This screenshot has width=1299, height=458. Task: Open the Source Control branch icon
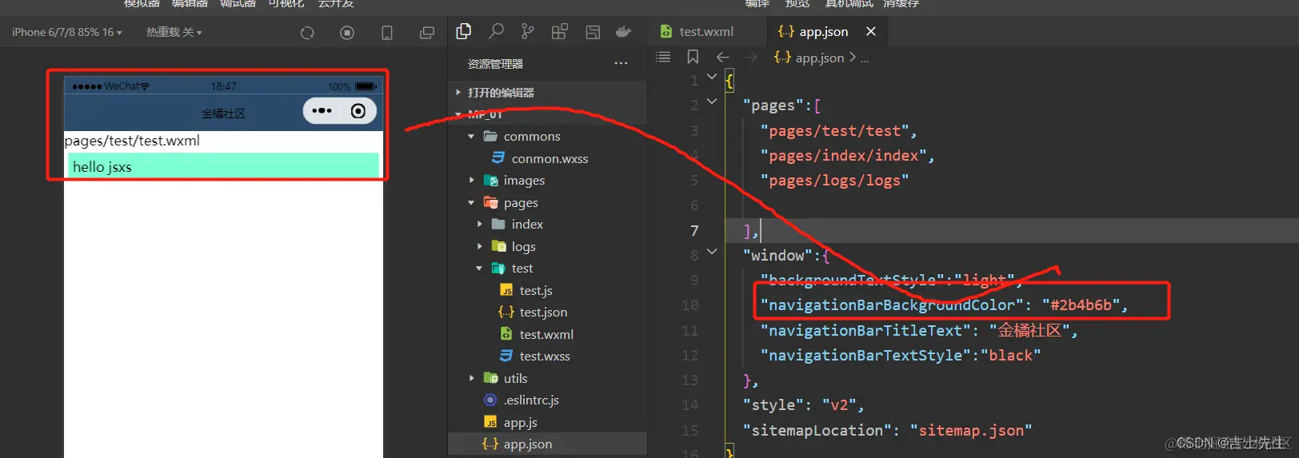click(527, 31)
